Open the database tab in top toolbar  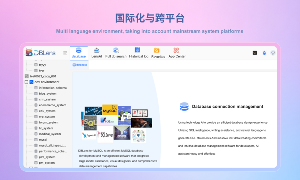[79, 53]
